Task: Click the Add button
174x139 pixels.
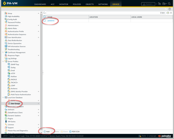Action: tap(46, 132)
